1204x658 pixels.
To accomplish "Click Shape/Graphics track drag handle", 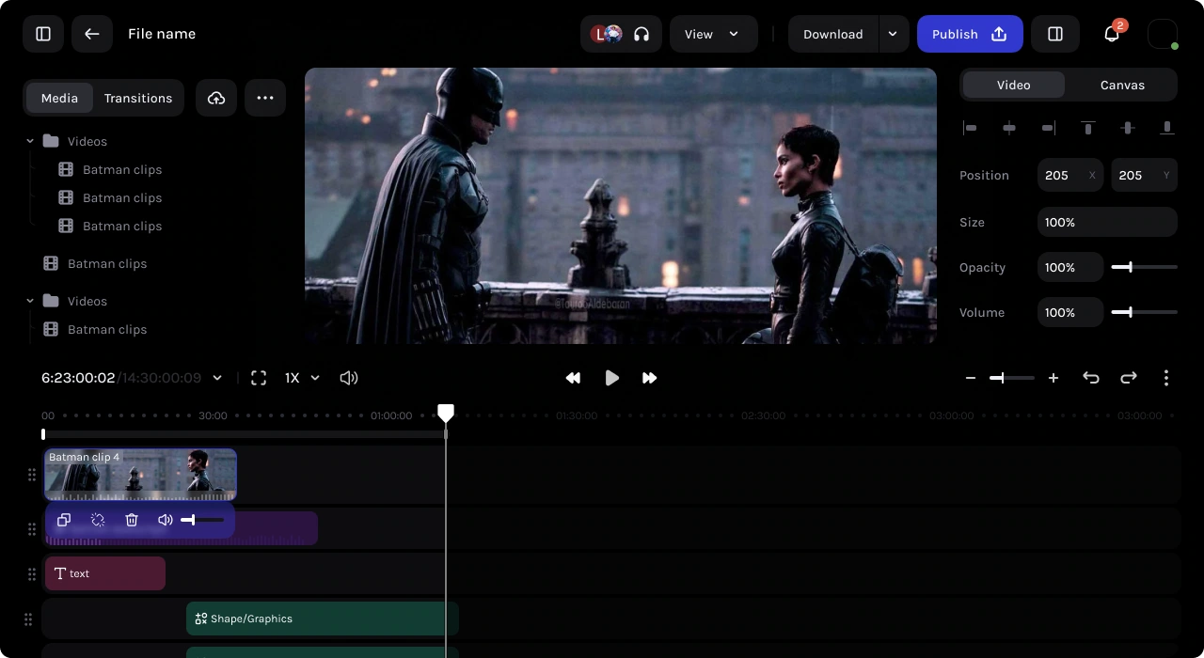I will point(28,619).
